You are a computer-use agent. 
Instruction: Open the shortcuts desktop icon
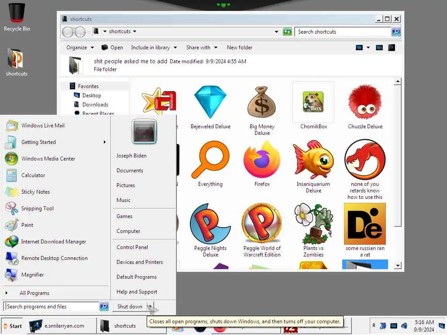(x=17, y=62)
